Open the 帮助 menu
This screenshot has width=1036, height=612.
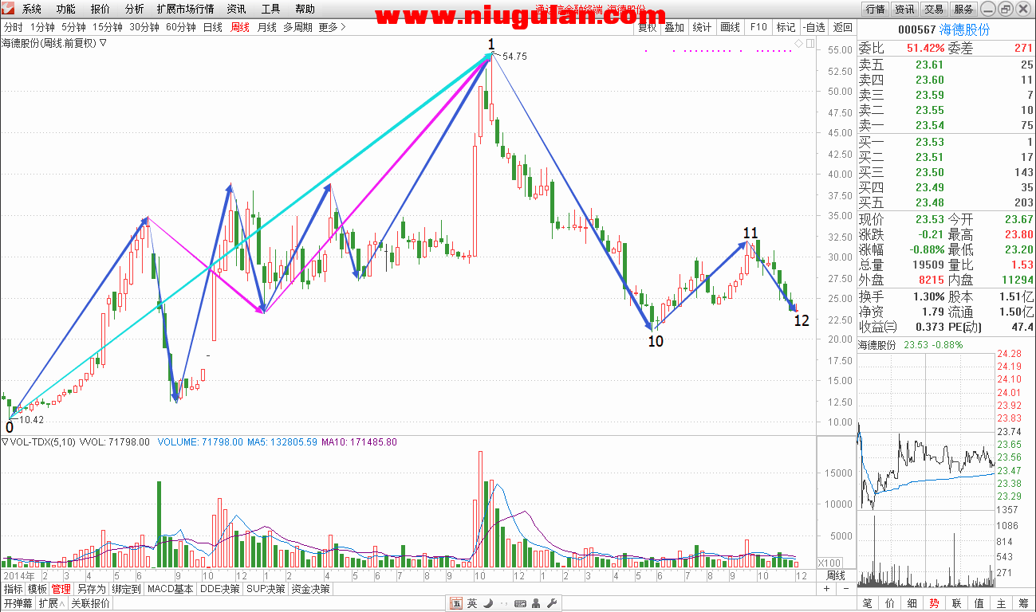[305, 10]
